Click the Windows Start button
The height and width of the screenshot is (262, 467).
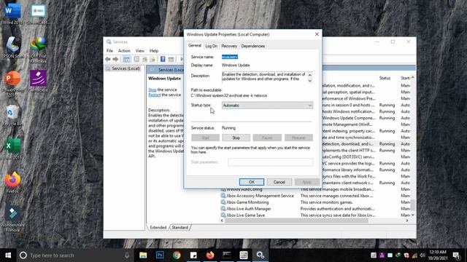pyautogui.click(x=8, y=255)
